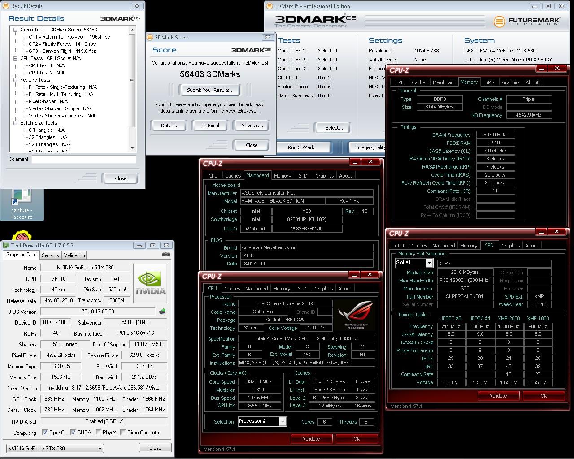Open Mainboard tab in the CPU-Z processor window
The height and width of the screenshot is (459, 574).
(x=257, y=289)
